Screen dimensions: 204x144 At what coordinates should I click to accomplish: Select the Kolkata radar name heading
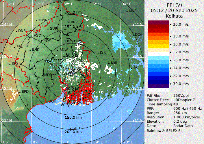[x=174, y=16]
